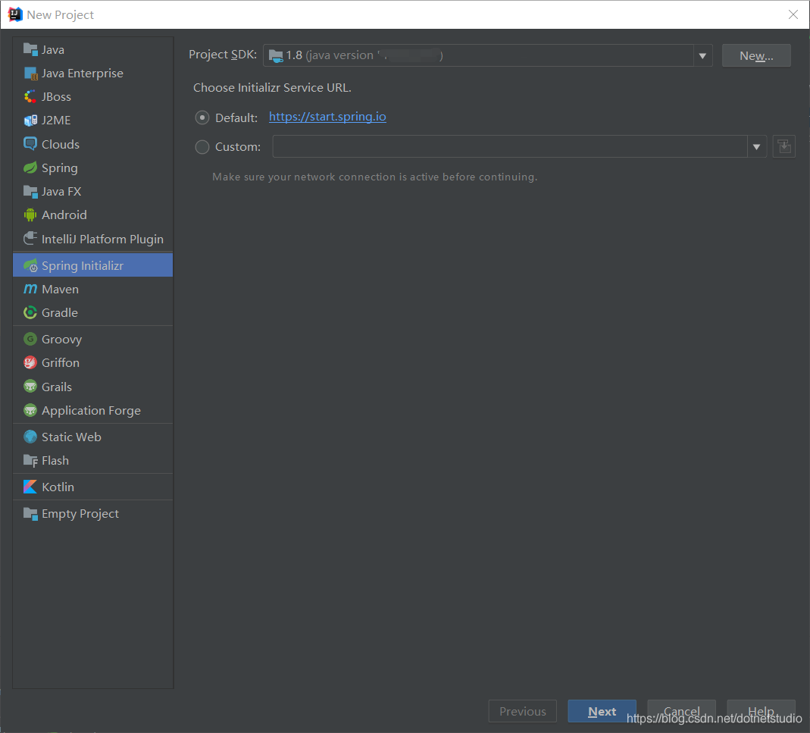Select Groovy text in project list
This screenshot has height=733, width=810.
pos(61,339)
